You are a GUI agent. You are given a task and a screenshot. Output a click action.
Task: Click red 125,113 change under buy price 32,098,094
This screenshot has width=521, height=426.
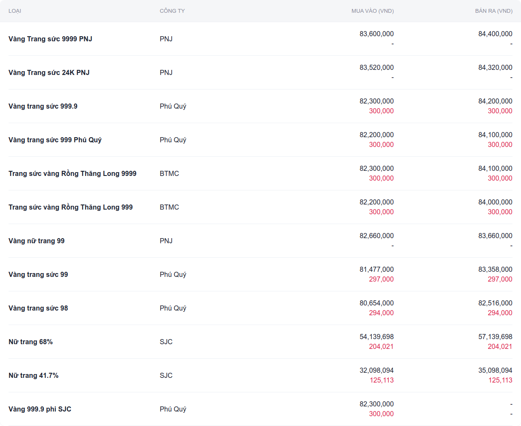click(x=382, y=380)
